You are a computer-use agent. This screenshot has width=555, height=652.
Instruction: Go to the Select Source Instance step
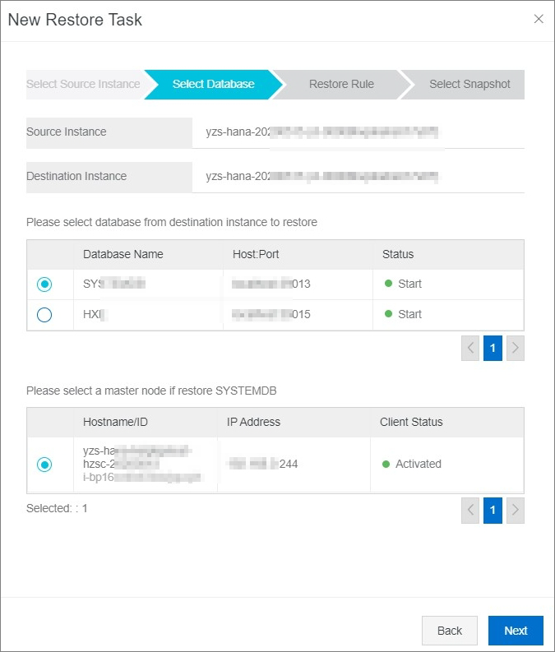(x=83, y=84)
